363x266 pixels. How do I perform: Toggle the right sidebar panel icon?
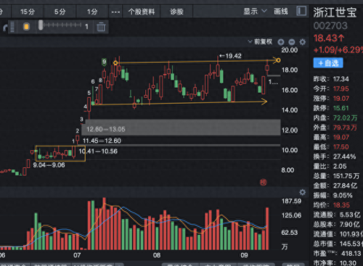(x=301, y=11)
